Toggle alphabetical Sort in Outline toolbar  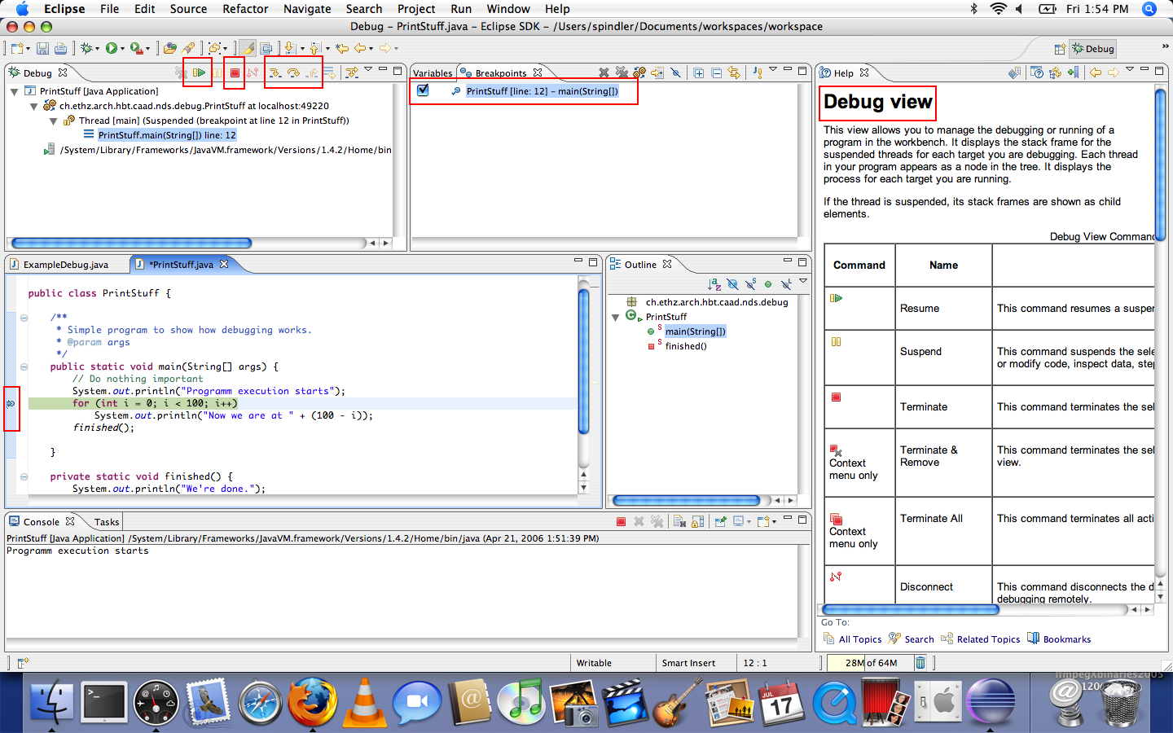pos(714,284)
